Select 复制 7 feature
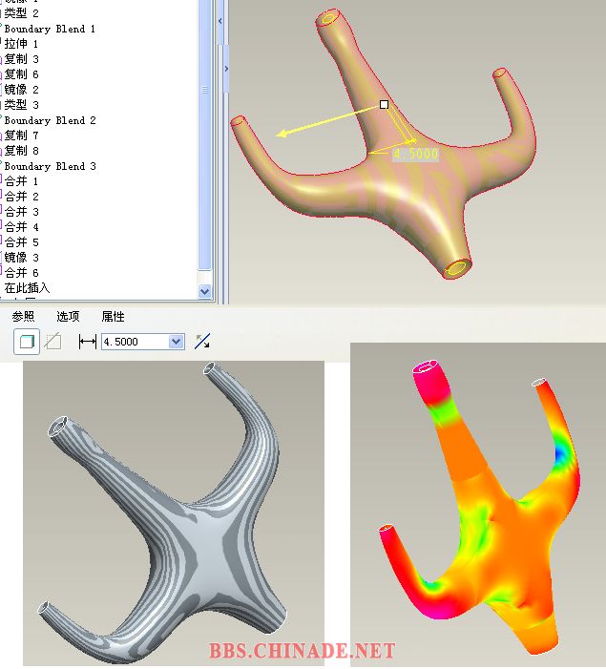The image size is (606, 669). [x=21, y=136]
